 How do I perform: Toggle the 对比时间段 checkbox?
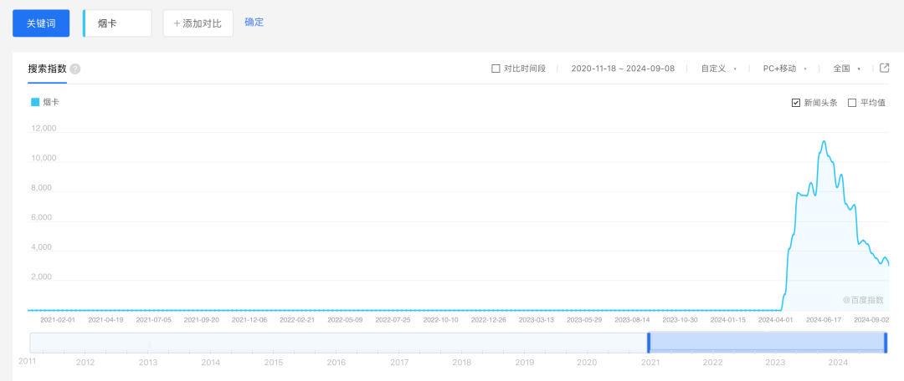tap(496, 69)
